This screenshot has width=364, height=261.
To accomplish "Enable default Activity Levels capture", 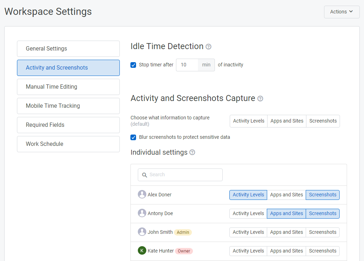I will [248, 121].
